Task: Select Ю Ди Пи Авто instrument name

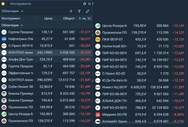Action: click(x=114, y=80)
